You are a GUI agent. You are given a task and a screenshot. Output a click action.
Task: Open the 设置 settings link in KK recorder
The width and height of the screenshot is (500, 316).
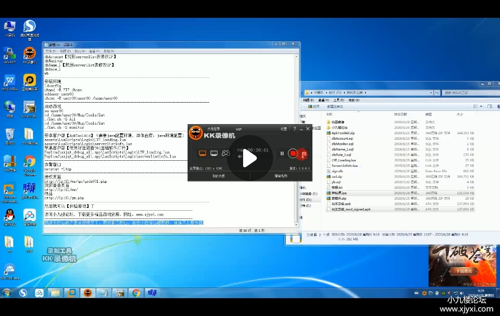point(283,129)
